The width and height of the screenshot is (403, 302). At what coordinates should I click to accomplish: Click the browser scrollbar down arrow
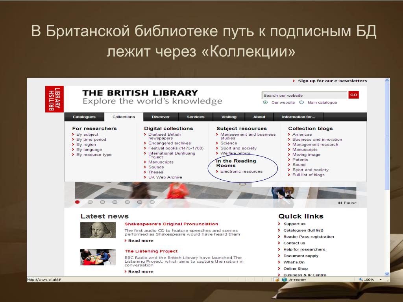[387, 274]
